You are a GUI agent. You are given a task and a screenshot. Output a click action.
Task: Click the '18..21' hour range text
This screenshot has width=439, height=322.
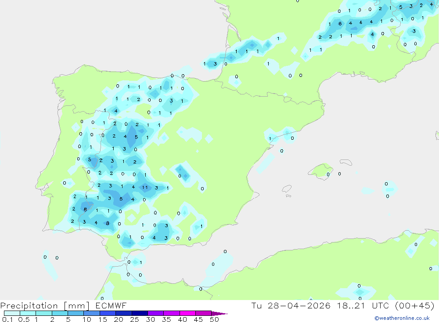coord(351,305)
